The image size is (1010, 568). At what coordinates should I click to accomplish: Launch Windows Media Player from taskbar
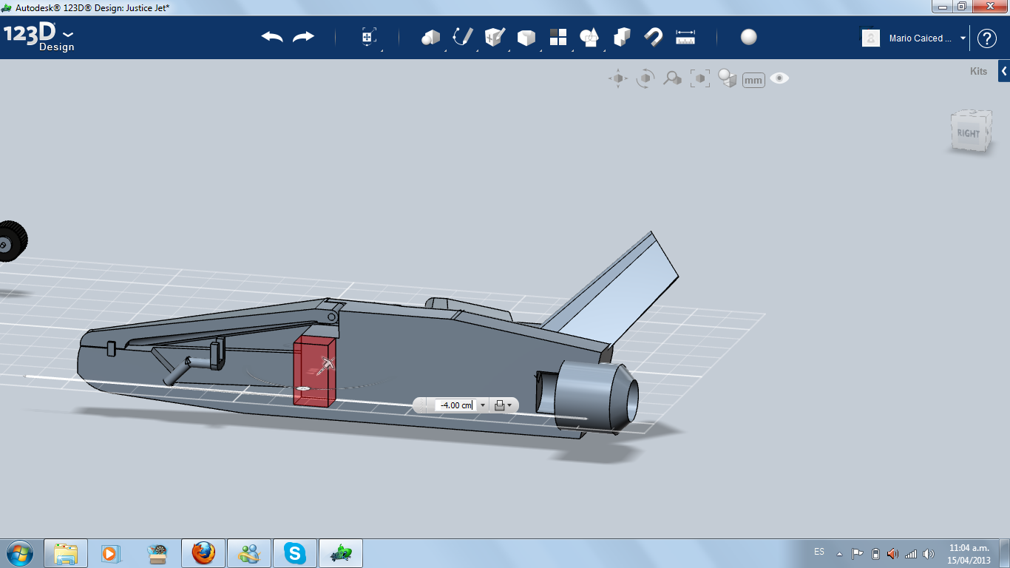click(x=110, y=553)
